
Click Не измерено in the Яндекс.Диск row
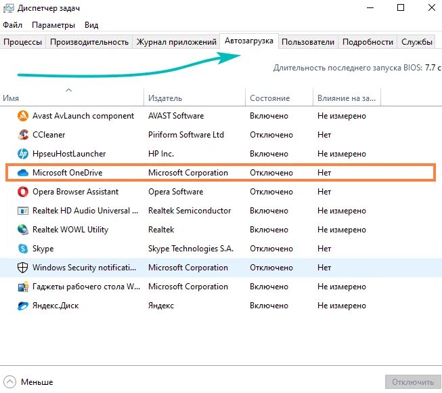point(342,306)
